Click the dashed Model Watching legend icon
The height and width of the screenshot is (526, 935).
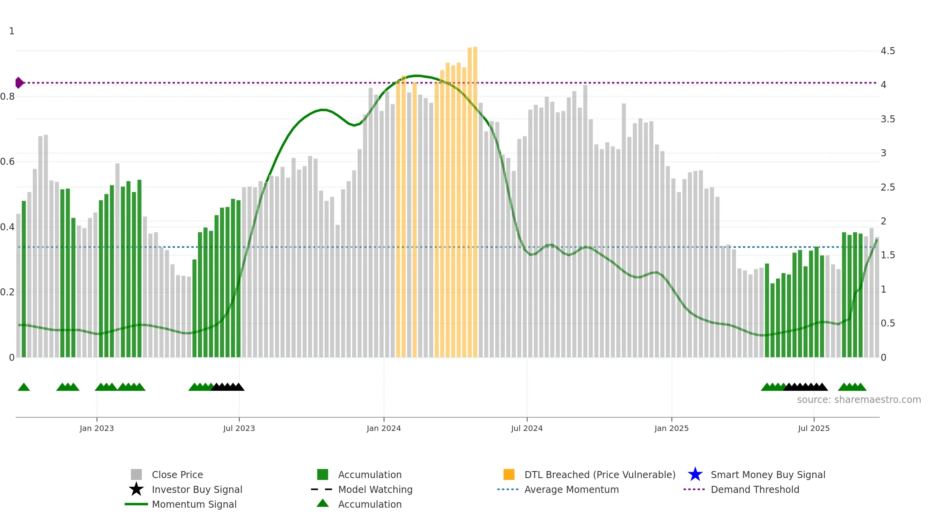pos(322,489)
